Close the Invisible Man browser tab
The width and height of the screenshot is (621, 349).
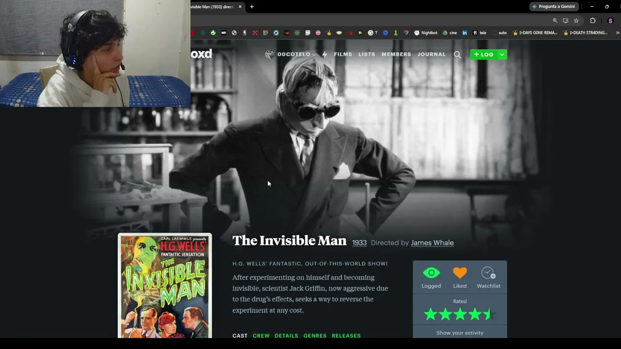240,7
